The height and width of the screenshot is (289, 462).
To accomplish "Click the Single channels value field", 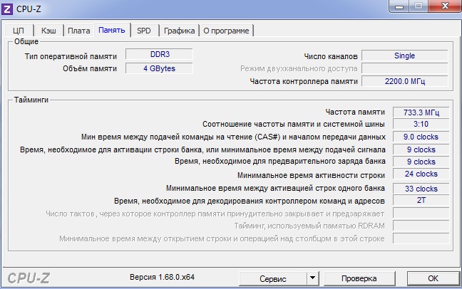I will point(405,56).
